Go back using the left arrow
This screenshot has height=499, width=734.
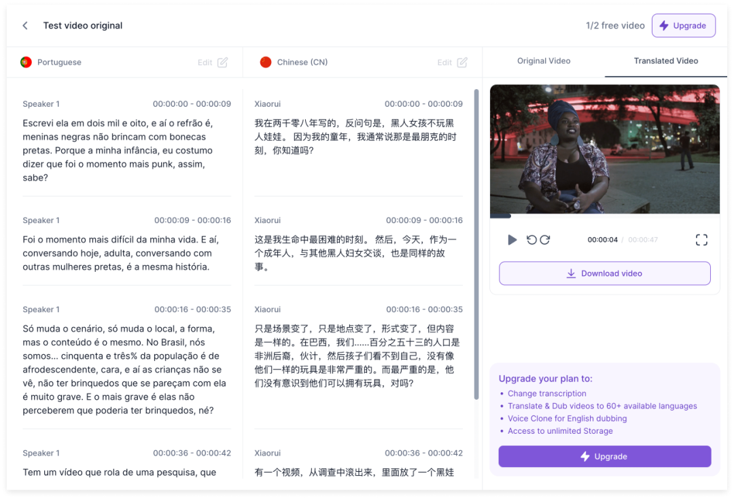click(x=25, y=26)
